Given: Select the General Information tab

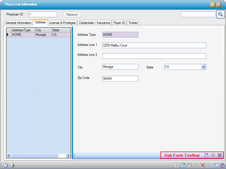Looking at the screenshot, I should (18, 23).
